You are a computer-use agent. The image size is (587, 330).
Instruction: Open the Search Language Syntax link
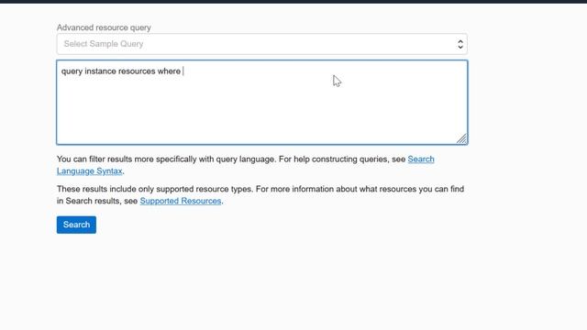[x=421, y=159]
